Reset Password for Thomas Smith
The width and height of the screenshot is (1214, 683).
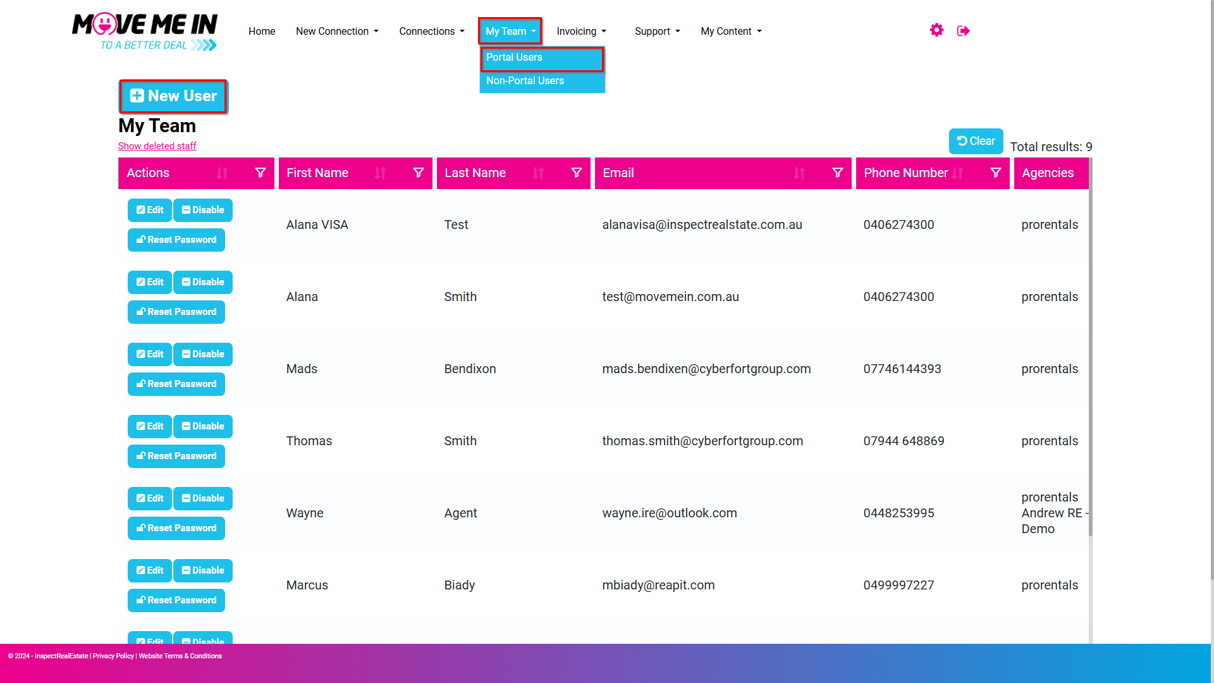click(x=176, y=456)
